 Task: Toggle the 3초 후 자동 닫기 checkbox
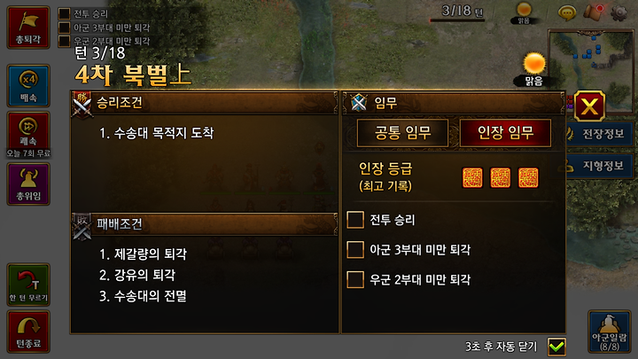(x=556, y=347)
